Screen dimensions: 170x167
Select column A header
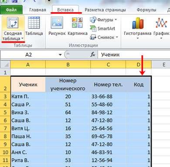click(x=28, y=64)
